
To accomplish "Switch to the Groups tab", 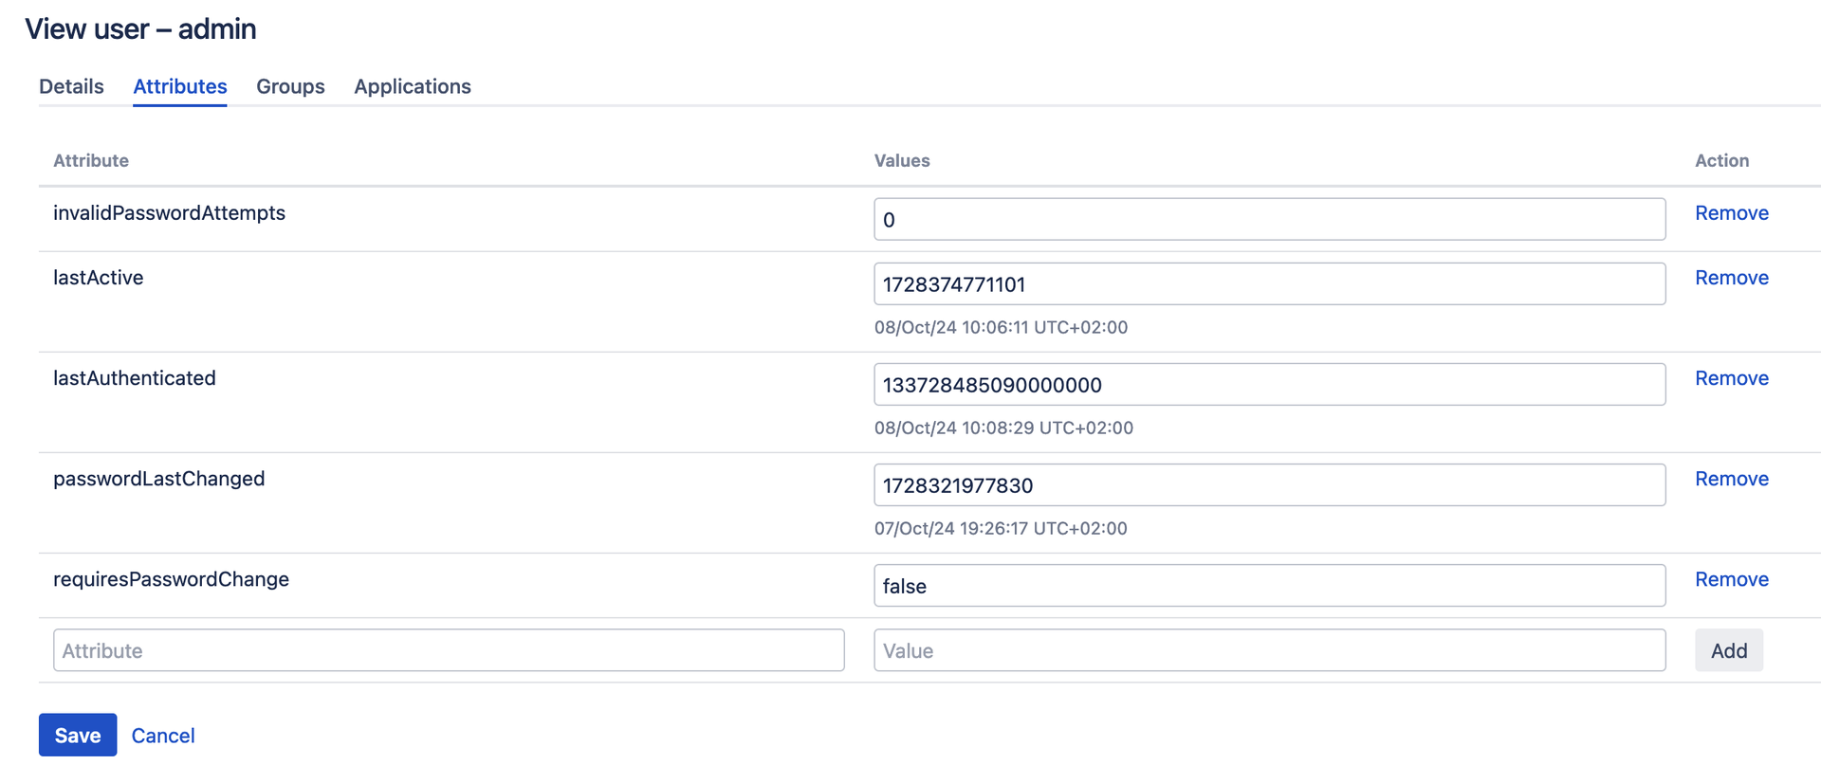I will click(x=290, y=86).
